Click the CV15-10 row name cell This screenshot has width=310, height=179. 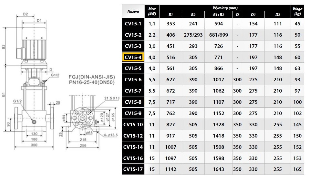[133, 124]
